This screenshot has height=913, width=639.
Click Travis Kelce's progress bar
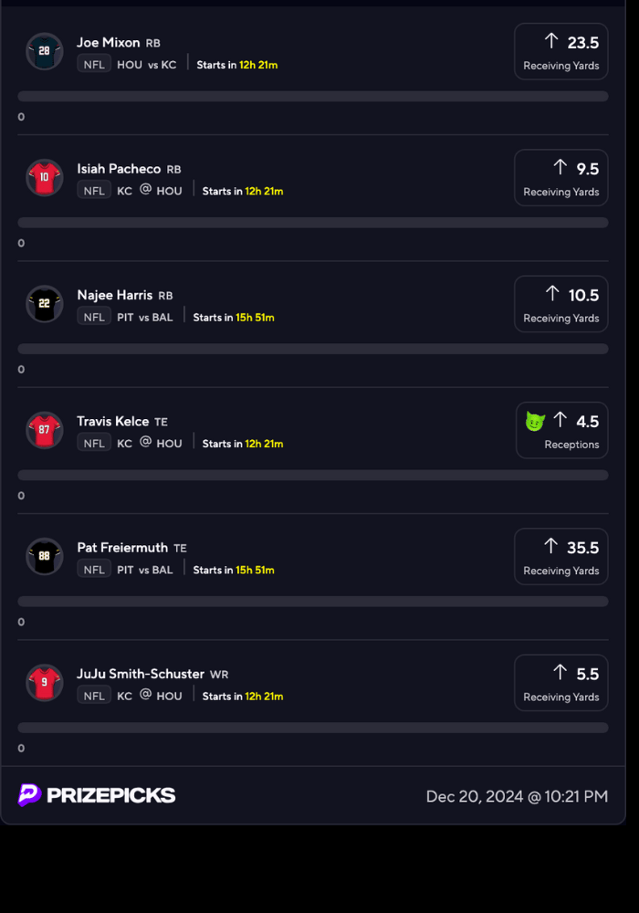point(313,475)
